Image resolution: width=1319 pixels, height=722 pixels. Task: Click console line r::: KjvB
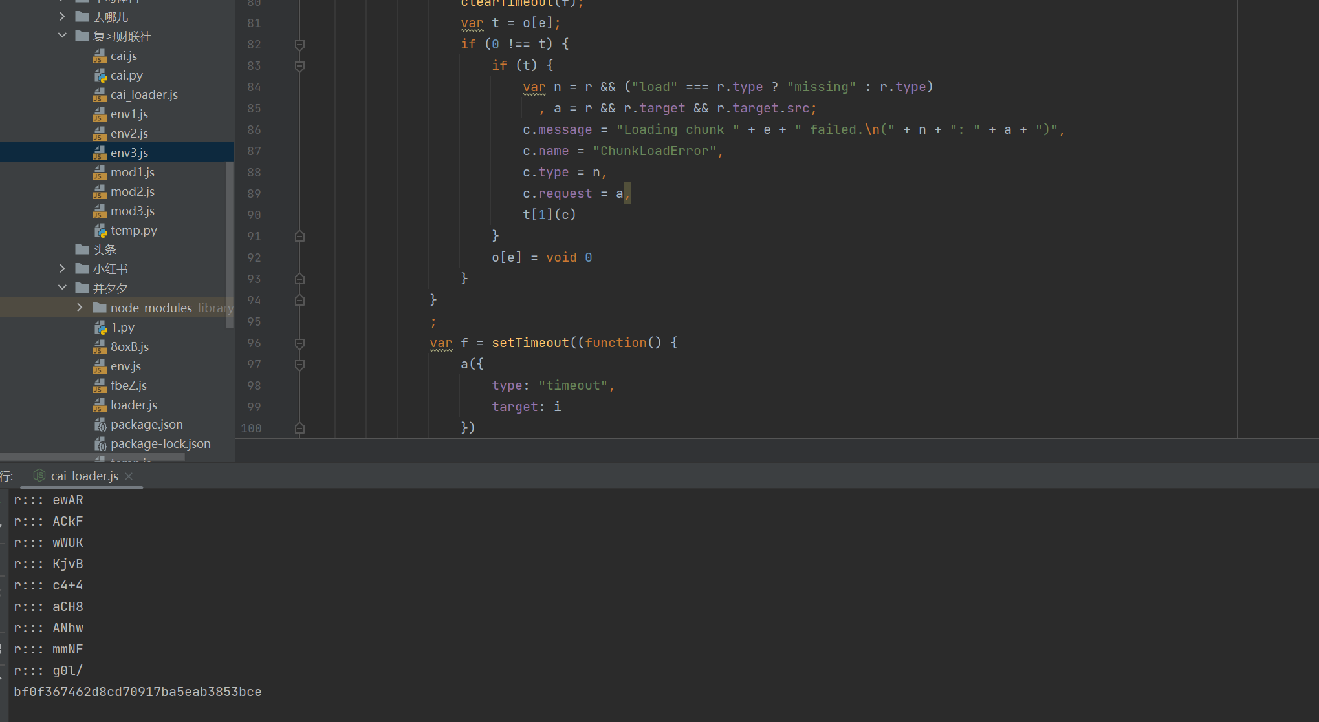click(49, 564)
